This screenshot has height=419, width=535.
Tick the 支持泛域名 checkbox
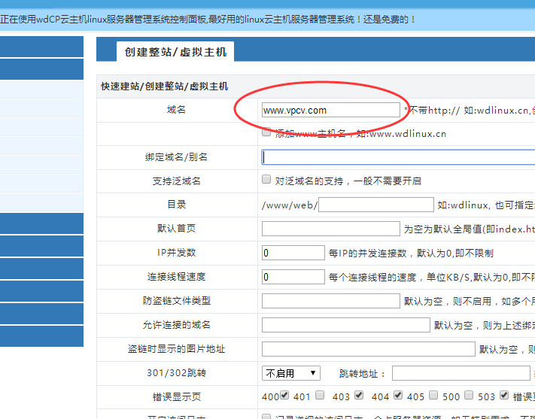[x=266, y=181]
